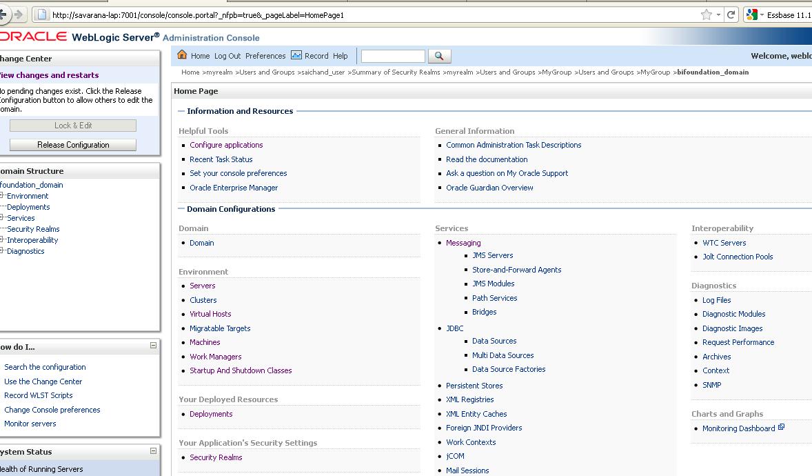Viewport: 812px width, 476px height.
Task: Click the Google search engine icon
Action: pos(752,14)
